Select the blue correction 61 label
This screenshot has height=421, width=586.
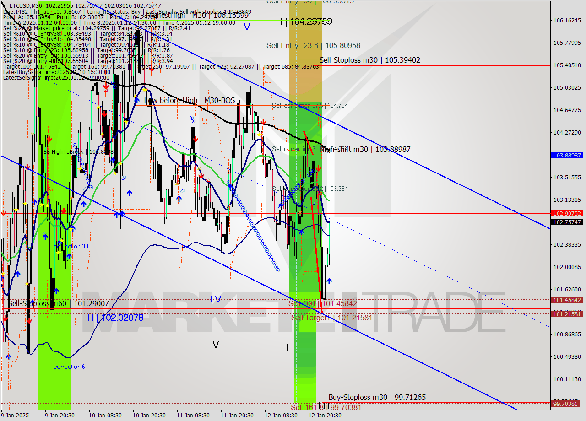click(71, 367)
